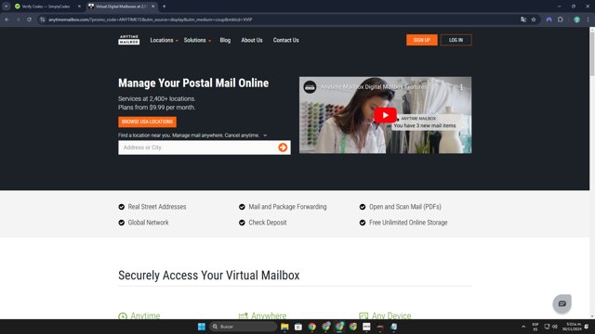Go back in browser history

7,19
